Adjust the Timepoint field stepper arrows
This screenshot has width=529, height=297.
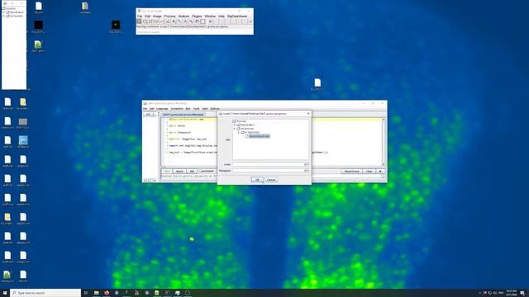click(307, 171)
